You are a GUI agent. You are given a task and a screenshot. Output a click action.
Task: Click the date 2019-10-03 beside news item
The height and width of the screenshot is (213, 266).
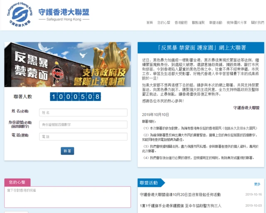254,206
